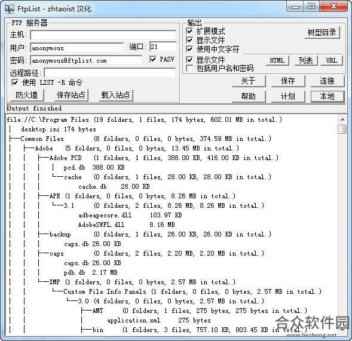
Task: Click the 本地 button
Action: coord(327,97)
